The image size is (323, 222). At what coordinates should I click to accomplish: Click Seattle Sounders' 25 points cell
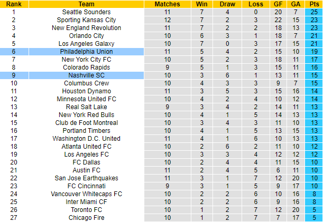pyautogui.click(x=313, y=12)
